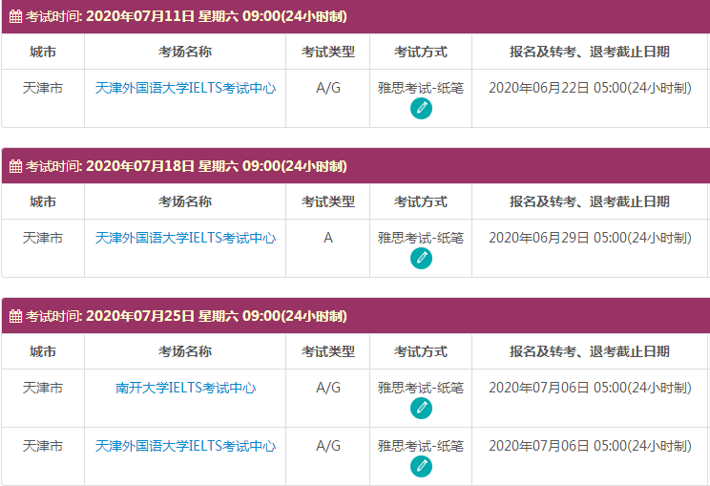The image size is (710, 486).
Task: Click 报名及转考、退考截止日期 header in 07月18日 table
Action: (590, 201)
